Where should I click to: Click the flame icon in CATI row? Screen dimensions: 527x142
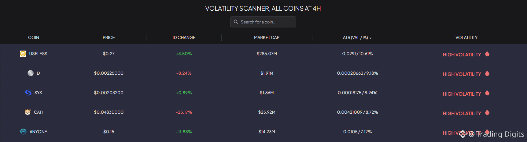tap(487, 112)
